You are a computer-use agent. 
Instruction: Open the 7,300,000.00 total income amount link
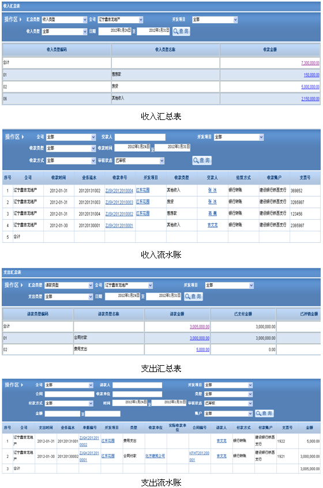(x=310, y=63)
